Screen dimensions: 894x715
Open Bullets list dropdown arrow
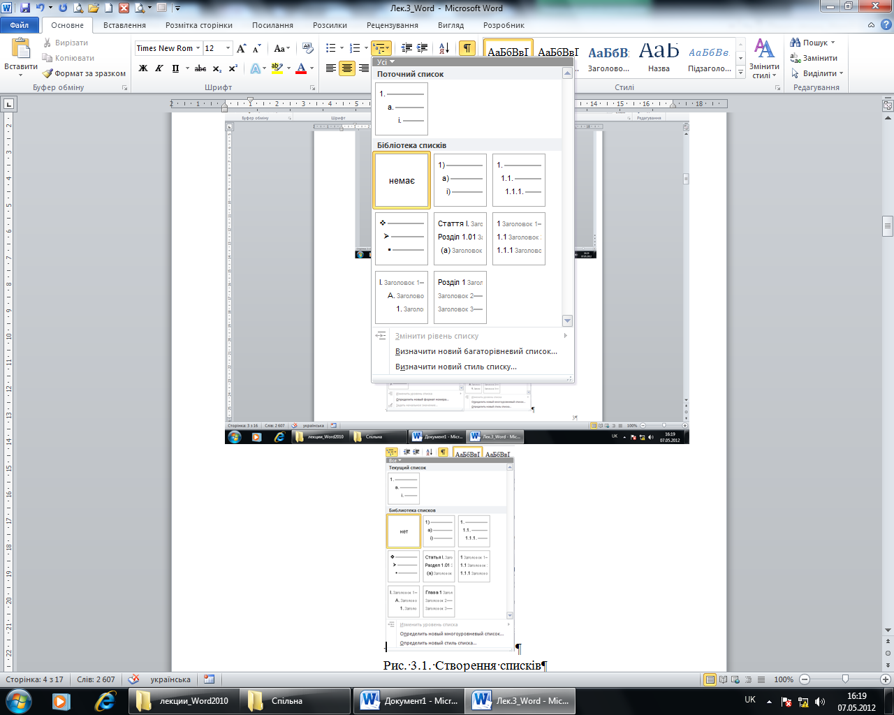coord(342,48)
